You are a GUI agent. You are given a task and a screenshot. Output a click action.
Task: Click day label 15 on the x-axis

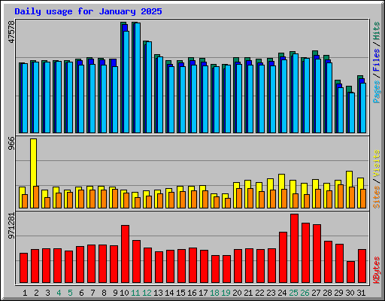coord(180,293)
